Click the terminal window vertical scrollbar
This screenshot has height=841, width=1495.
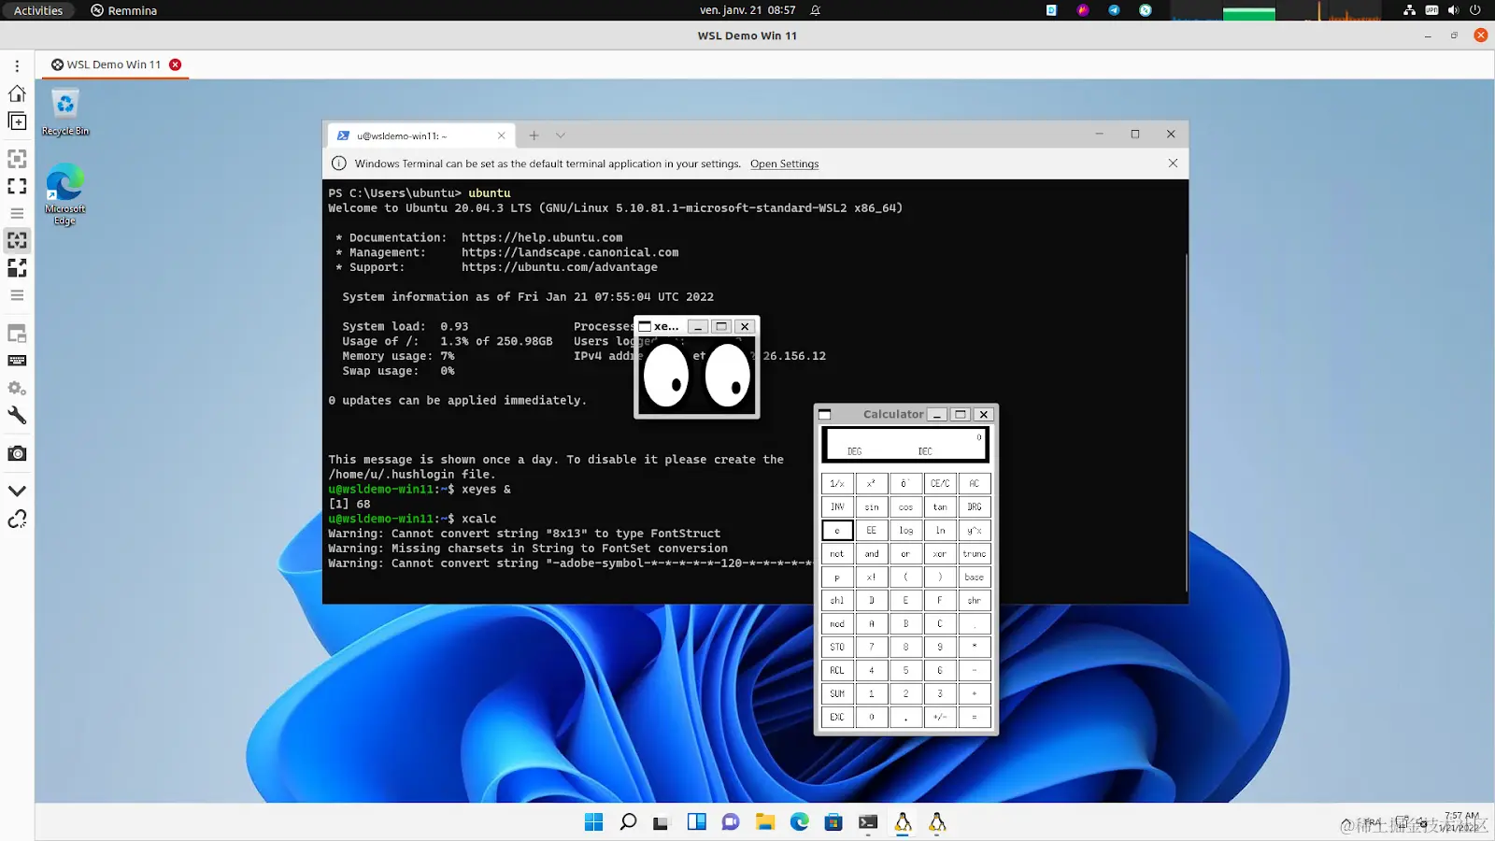pos(1186,422)
